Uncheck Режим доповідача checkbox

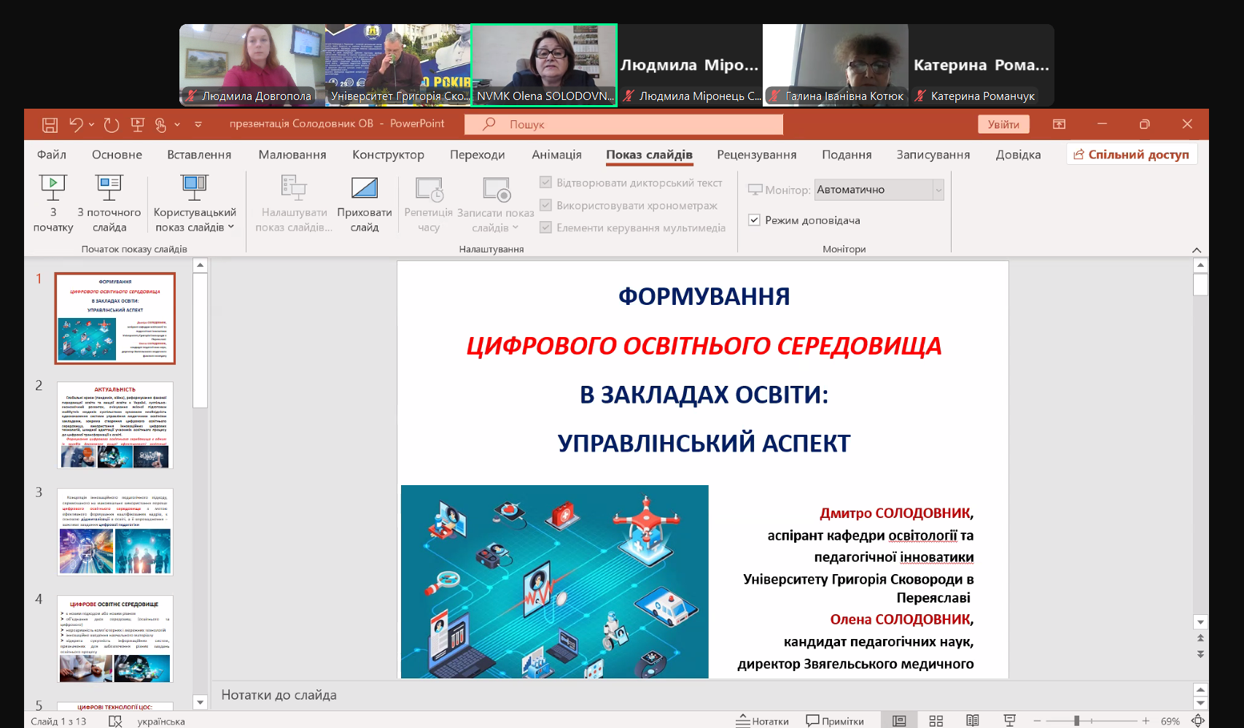tap(755, 220)
